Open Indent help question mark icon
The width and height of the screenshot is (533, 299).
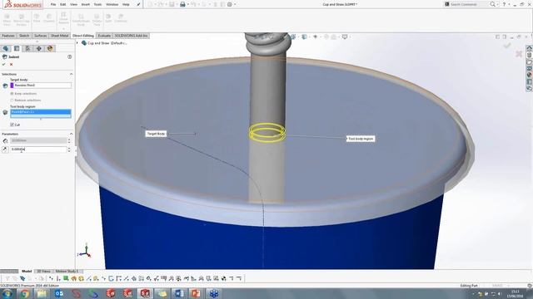click(69, 57)
